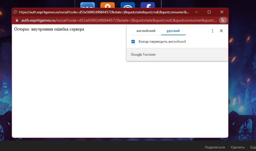
Task: Toggle 'Всегда переводить английский' checkbox
Action: pos(133,41)
